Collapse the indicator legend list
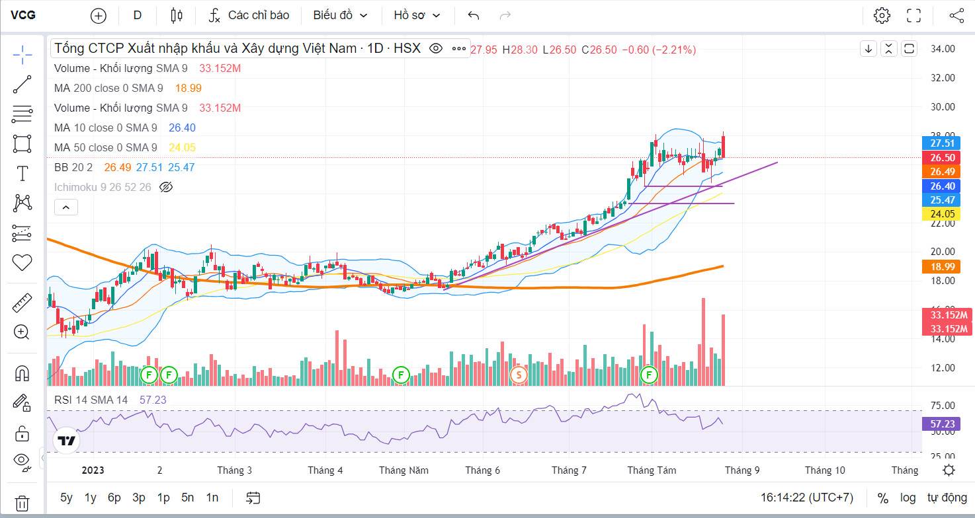Screen dimensions: 975x518 coord(66,207)
